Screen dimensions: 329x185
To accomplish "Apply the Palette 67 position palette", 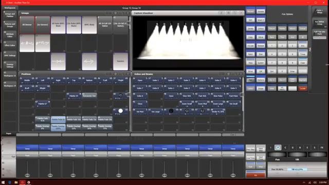I will [43, 104].
